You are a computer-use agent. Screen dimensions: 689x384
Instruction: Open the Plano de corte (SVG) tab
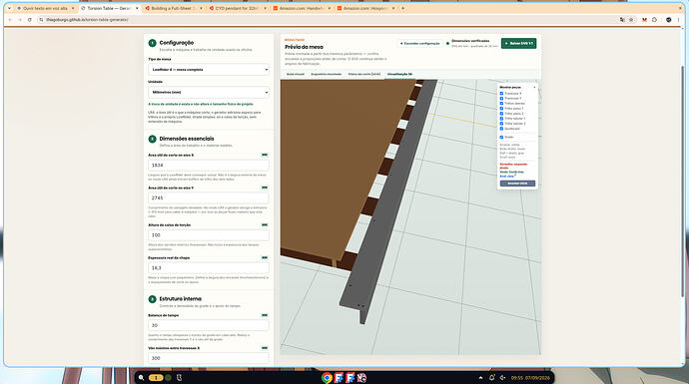(x=364, y=74)
